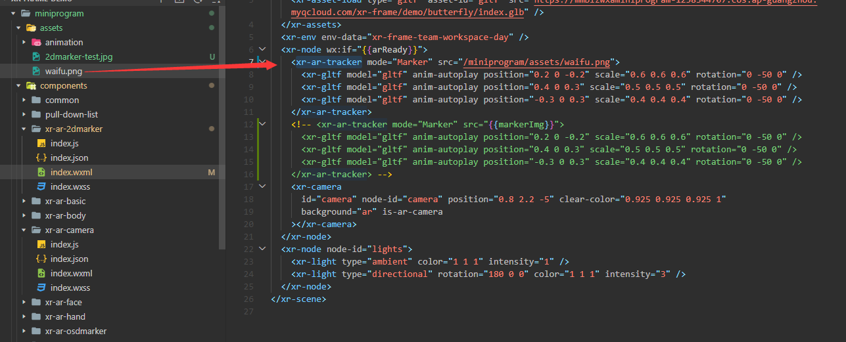The width and height of the screenshot is (846, 342).
Task: Fold the xr-camera block at line 17
Action: coord(263,186)
